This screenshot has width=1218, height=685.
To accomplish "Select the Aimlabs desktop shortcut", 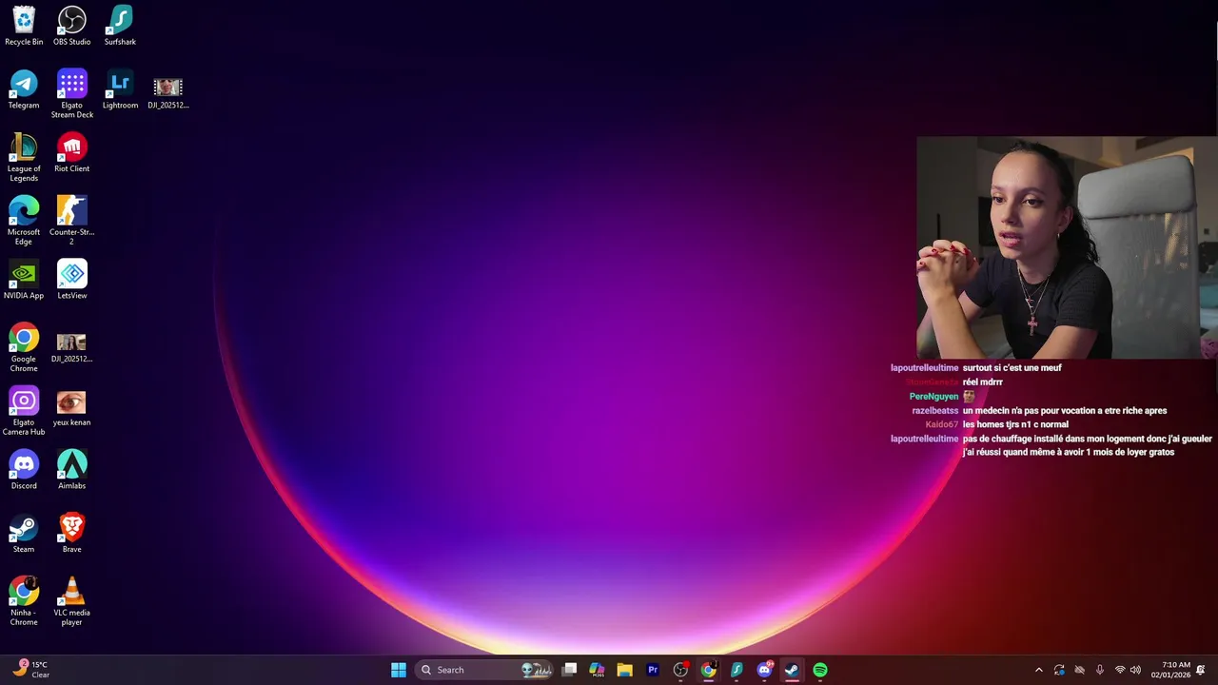I will point(72,470).
